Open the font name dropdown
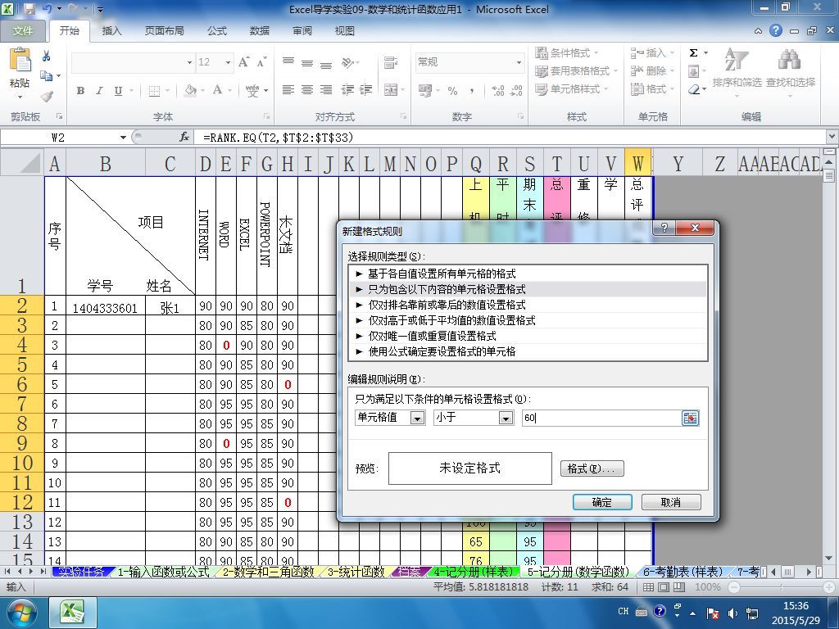This screenshot has height=629, width=839. click(189, 62)
